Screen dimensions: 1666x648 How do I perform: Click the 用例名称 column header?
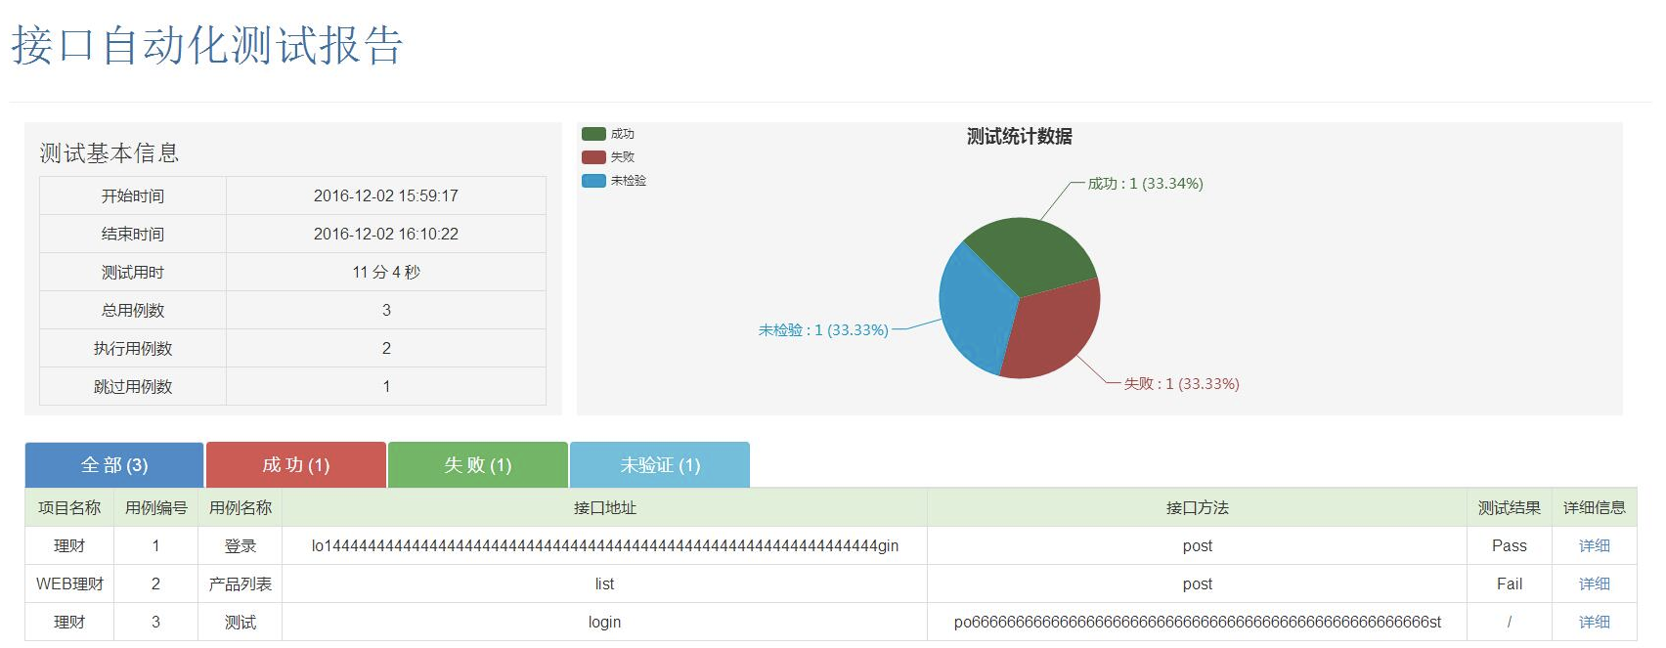point(241,508)
